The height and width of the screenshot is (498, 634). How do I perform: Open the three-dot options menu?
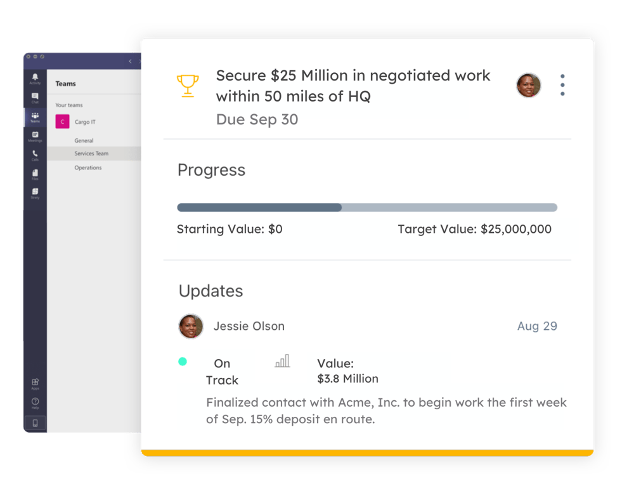tap(562, 84)
